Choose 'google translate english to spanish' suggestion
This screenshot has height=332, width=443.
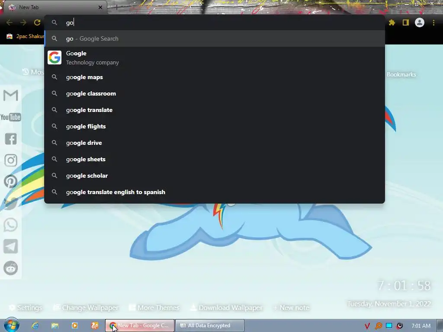click(x=215, y=192)
